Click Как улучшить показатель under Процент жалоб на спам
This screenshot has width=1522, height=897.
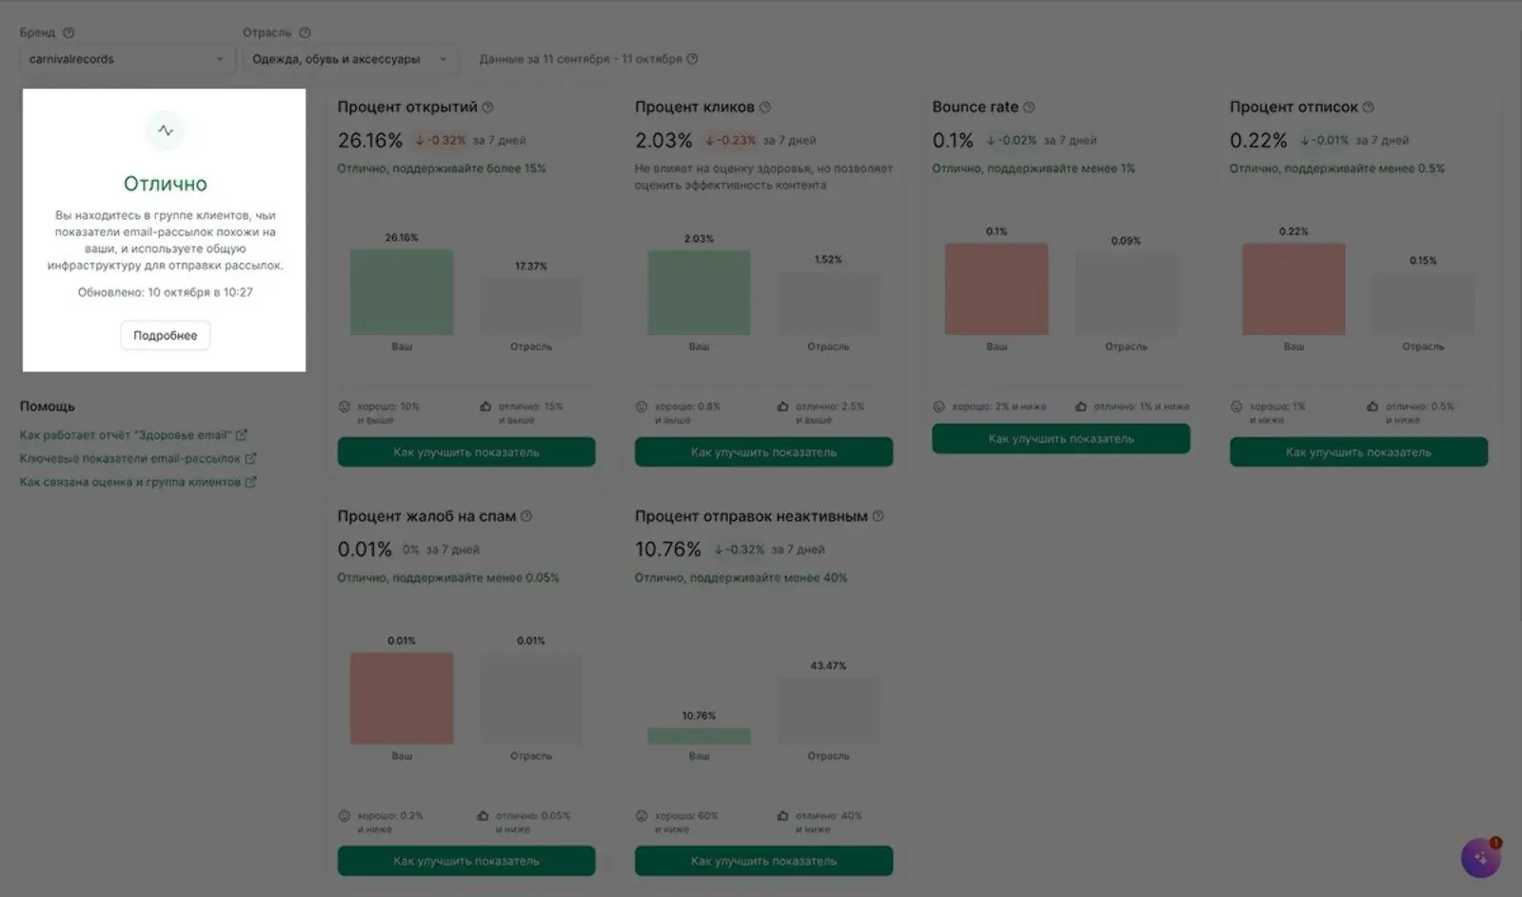click(x=466, y=861)
